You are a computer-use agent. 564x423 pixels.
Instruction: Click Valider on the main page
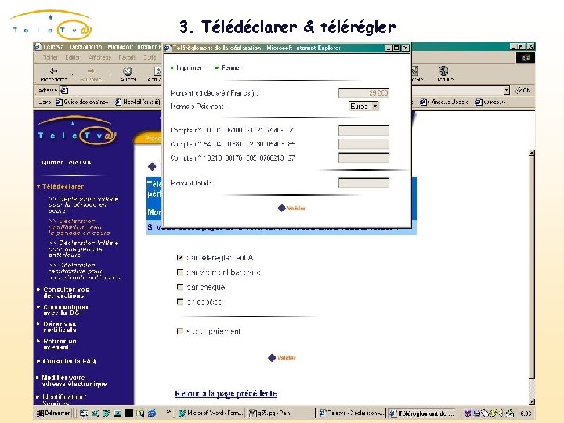[282, 358]
